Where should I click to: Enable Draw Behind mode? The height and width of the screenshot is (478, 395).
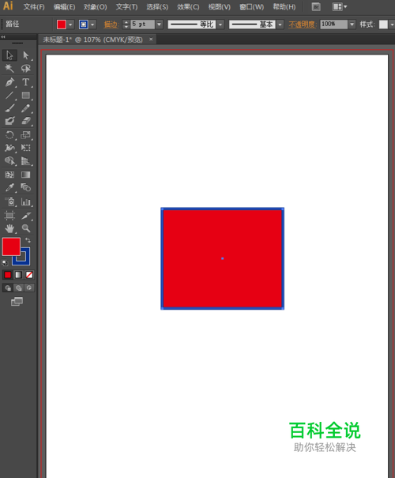(19, 288)
